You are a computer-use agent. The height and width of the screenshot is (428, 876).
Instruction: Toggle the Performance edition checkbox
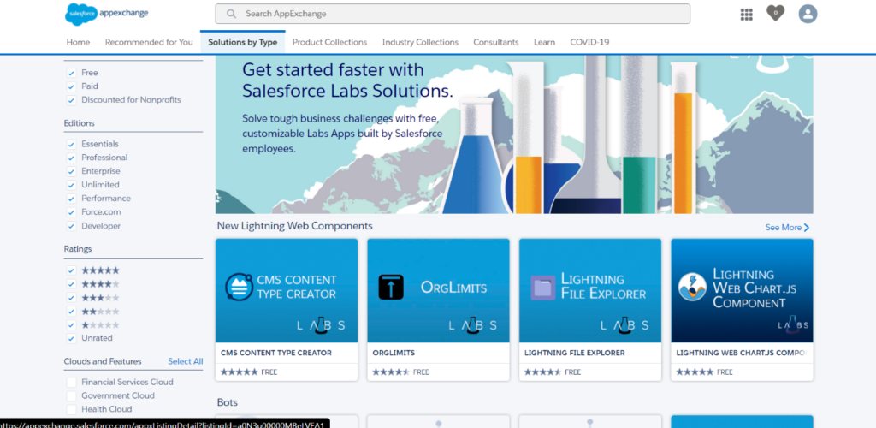71,199
